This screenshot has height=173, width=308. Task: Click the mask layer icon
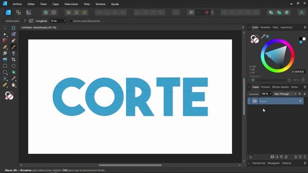coord(272,157)
